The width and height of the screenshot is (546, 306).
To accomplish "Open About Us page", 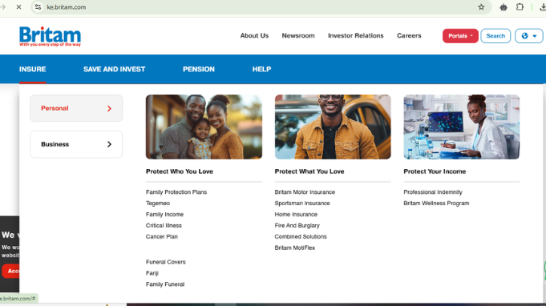I will 254,35.
